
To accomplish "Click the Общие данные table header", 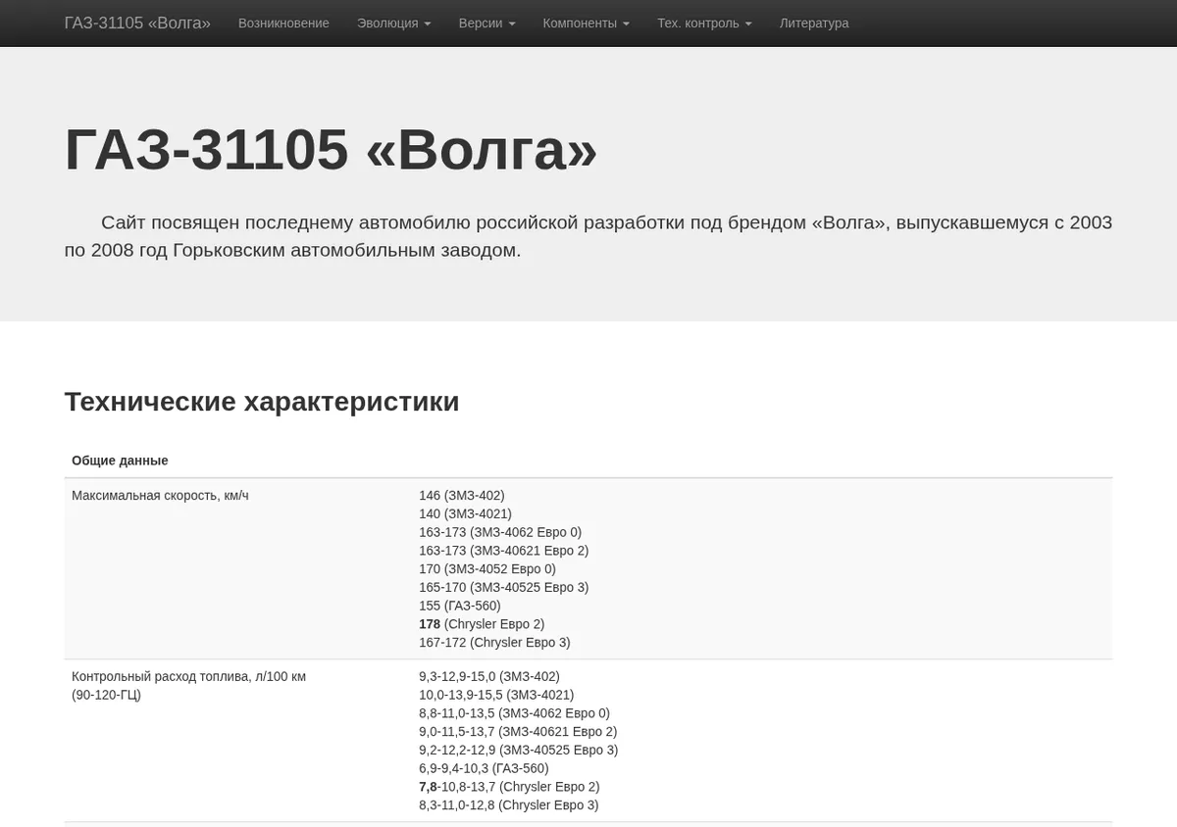I will click(120, 461).
